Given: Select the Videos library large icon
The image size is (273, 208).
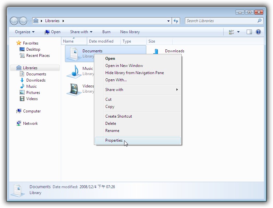Looking at the screenshot, I should click(x=74, y=89).
